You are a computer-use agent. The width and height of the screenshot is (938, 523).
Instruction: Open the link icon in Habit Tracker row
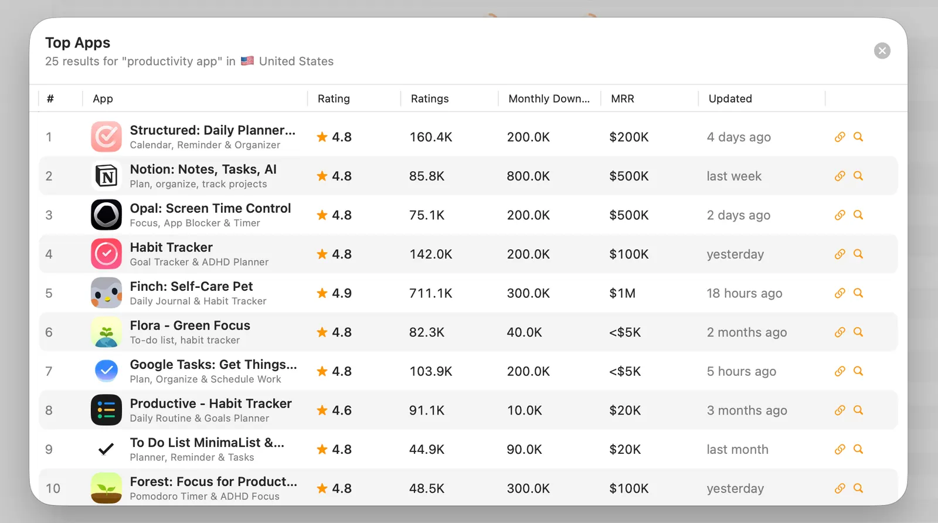point(840,254)
